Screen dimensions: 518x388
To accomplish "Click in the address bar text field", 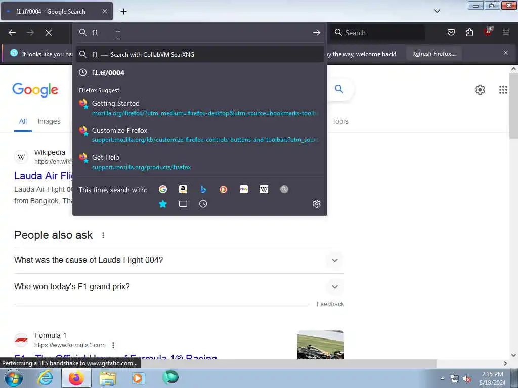I will tap(200, 33).
